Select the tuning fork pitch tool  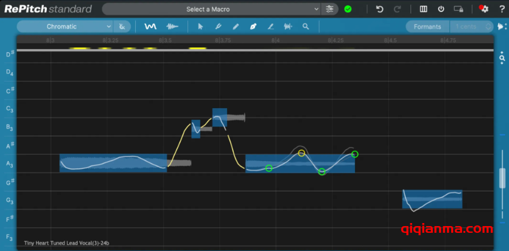(x=218, y=27)
